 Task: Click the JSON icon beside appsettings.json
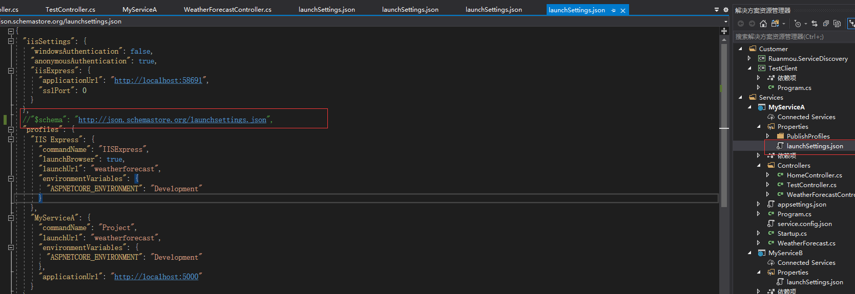(771, 205)
